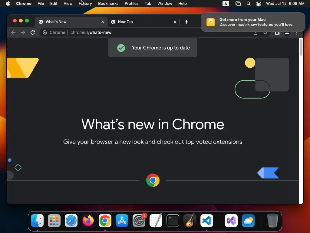Screen dimensions: 310x233
Task: Open the Window menu
Action: (x=165, y=3)
